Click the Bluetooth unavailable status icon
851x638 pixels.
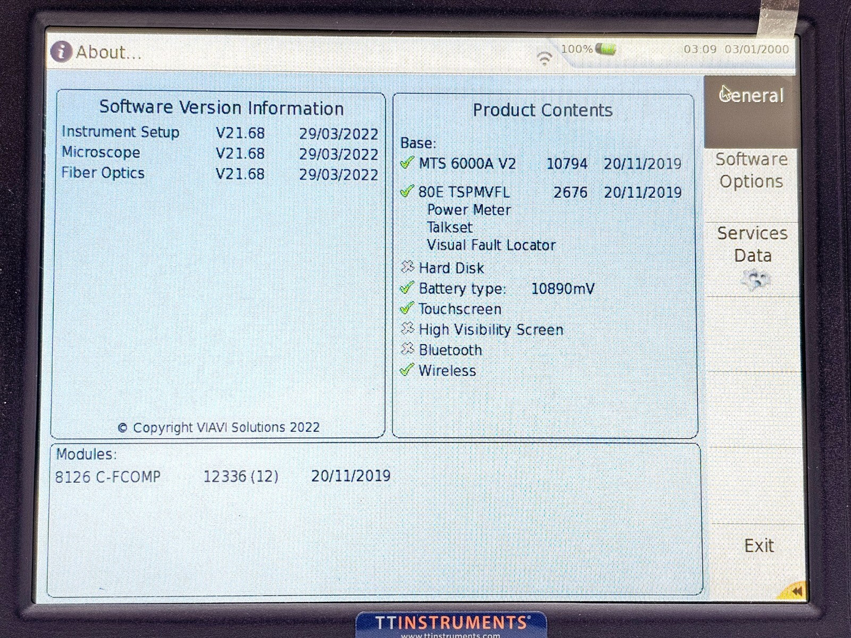tap(407, 349)
